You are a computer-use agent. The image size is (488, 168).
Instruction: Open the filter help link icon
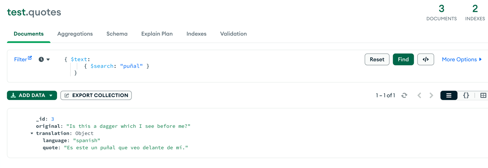(x=30, y=58)
